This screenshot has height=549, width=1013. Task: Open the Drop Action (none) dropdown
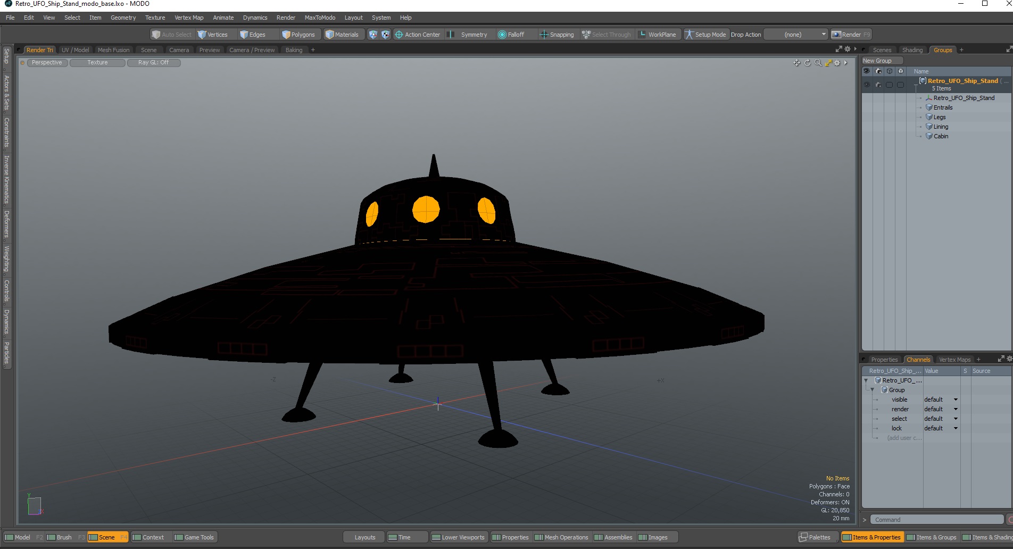(x=796, y=35)
